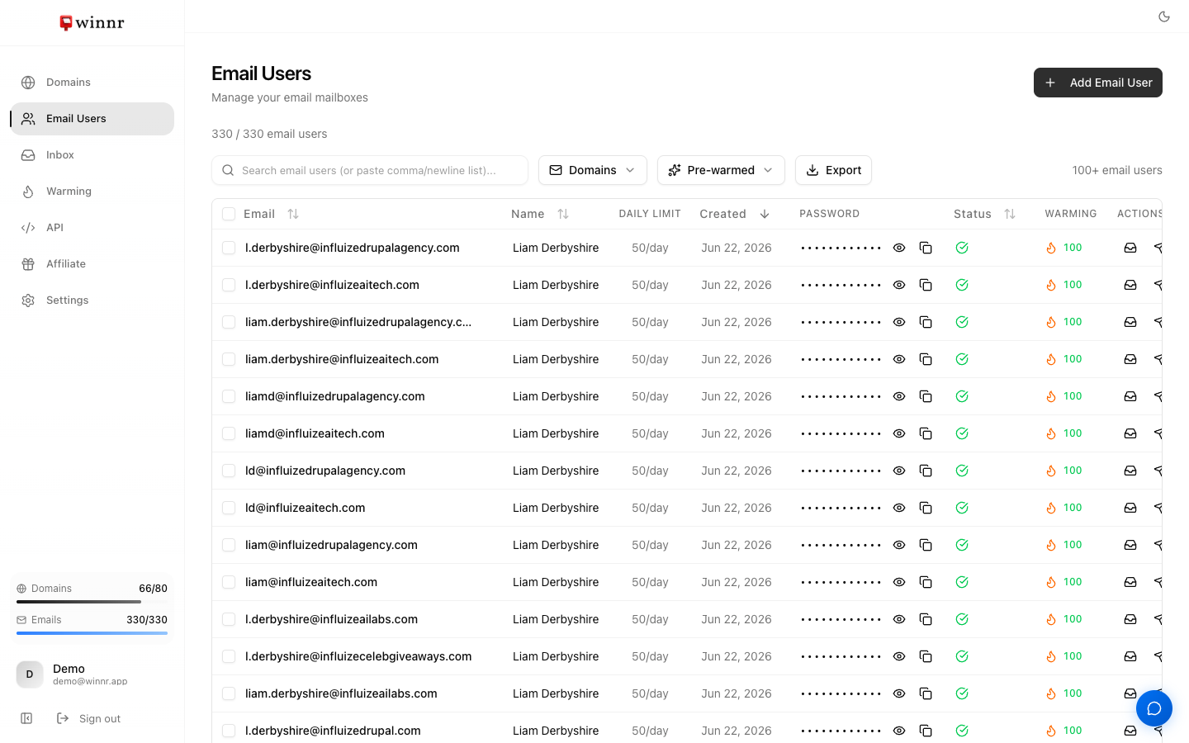Click '330 / 330 email users' text
Viewport: 1189px width, 743px height.
point(269,134)
